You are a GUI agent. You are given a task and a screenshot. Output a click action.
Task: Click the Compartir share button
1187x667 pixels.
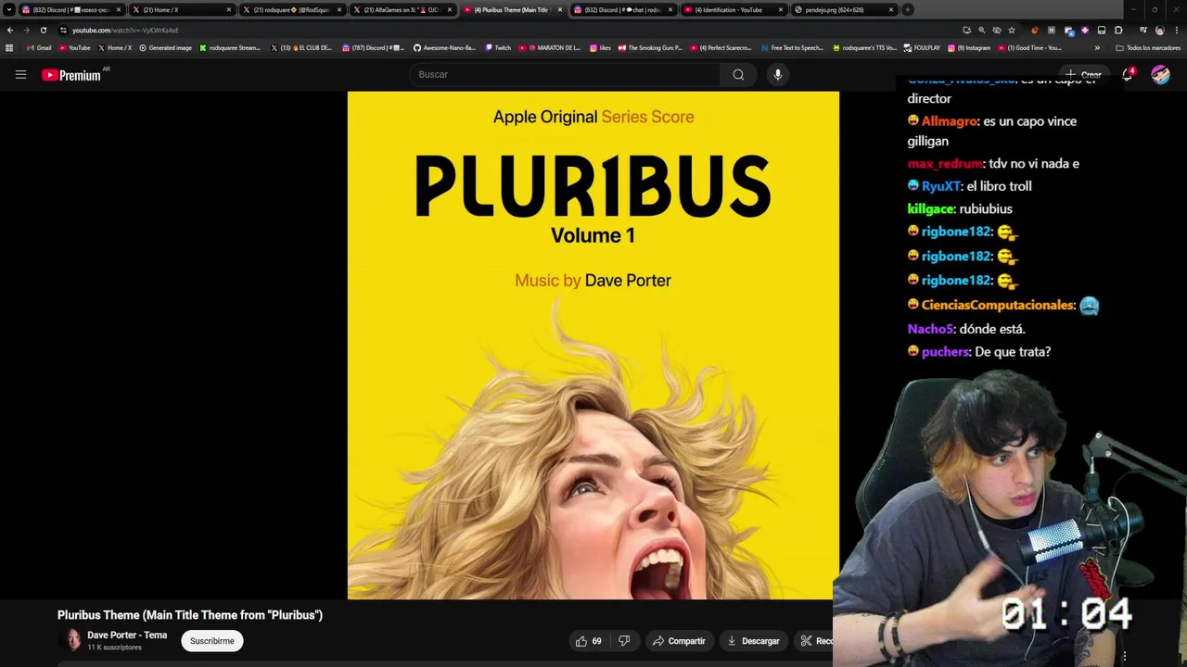(679, 641)
